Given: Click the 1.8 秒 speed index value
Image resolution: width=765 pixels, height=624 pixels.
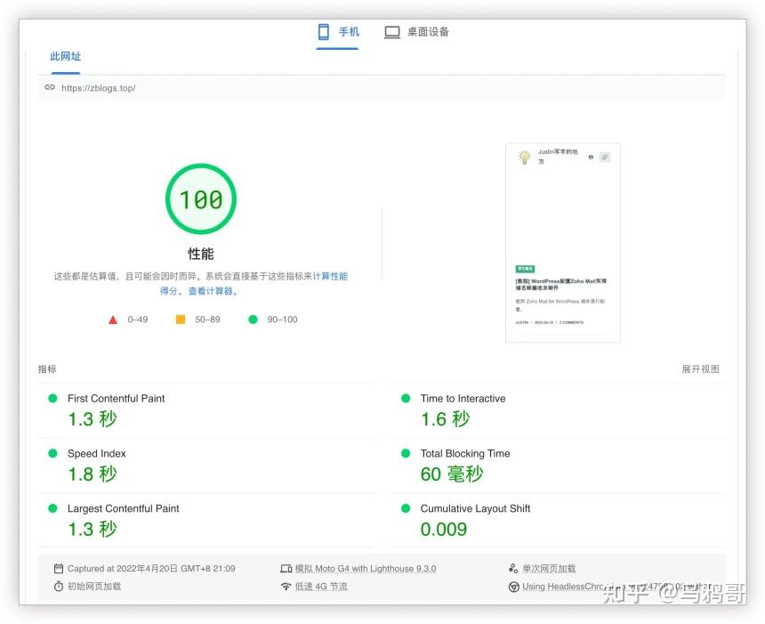Looking at the screenshot, I should pos(93,474).
